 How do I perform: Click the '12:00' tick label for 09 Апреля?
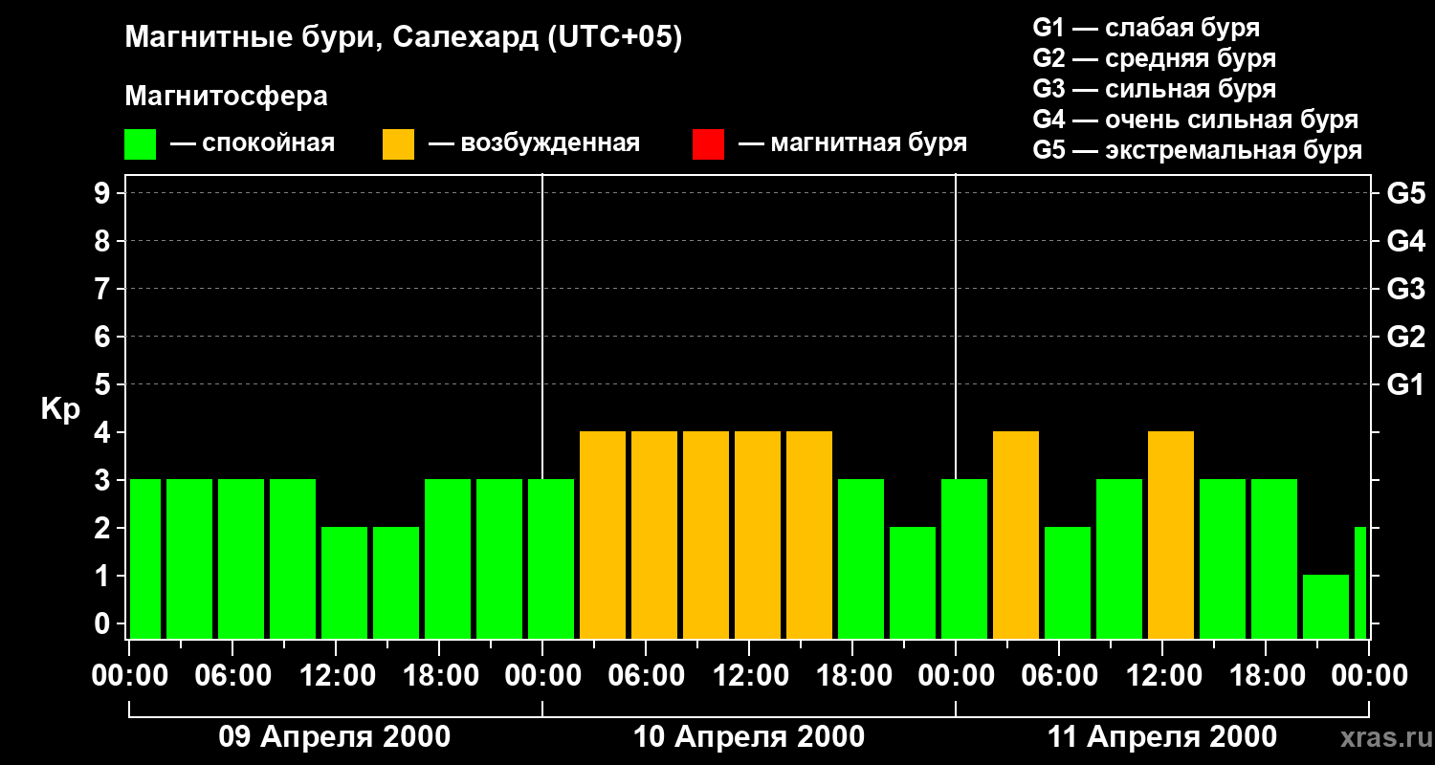[336, 676]
